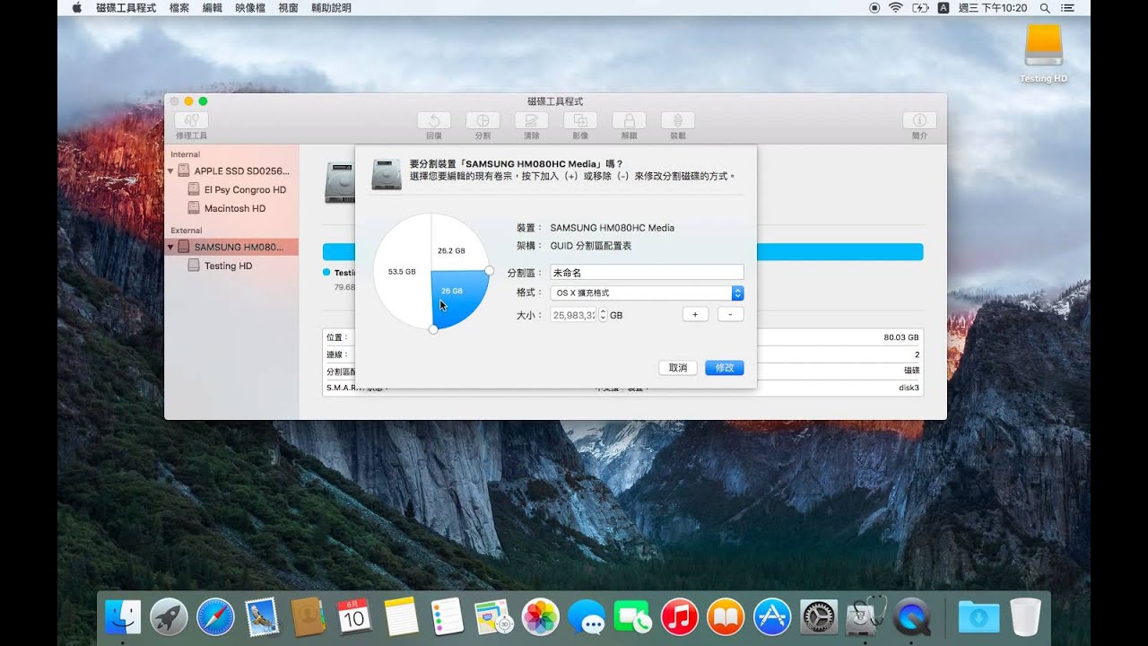Click the 回復 (First Aid) toolbar icon
The width and height of the screenshot is (1148, 646).
[x=434, y=120]
